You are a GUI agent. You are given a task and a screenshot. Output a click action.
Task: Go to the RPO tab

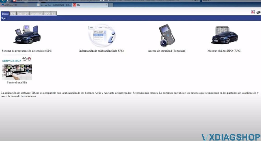[47, 14]
